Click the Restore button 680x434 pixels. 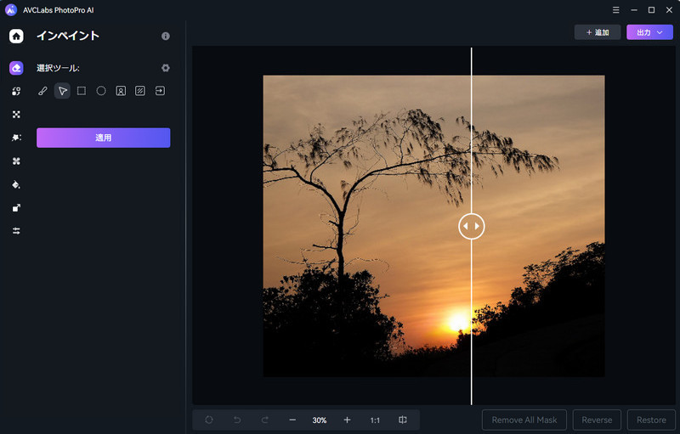pos(651,420)
